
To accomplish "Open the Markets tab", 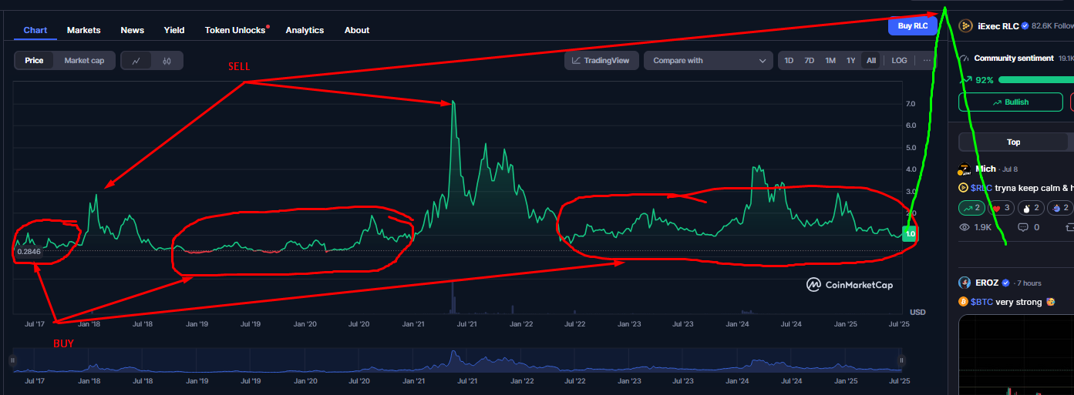I will (83, 30).
